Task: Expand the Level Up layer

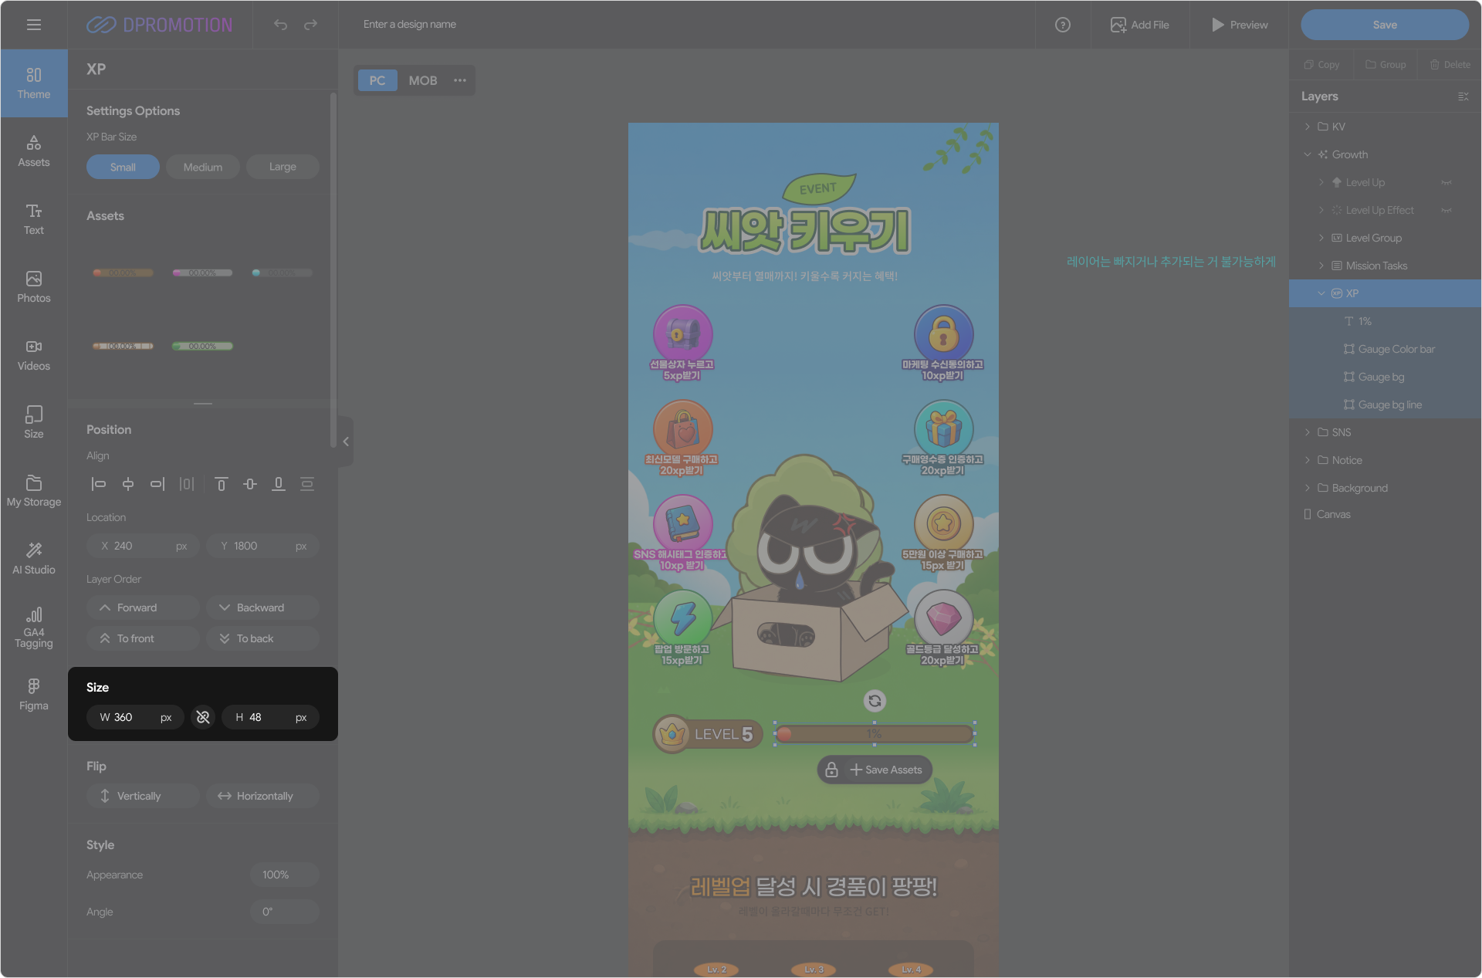Action: 1321,182
